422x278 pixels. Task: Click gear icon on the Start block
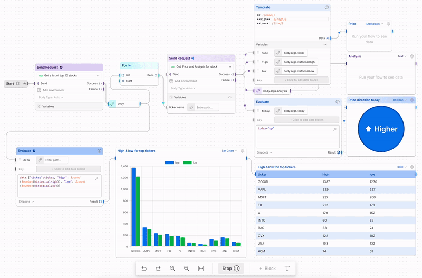coord(17,83)
